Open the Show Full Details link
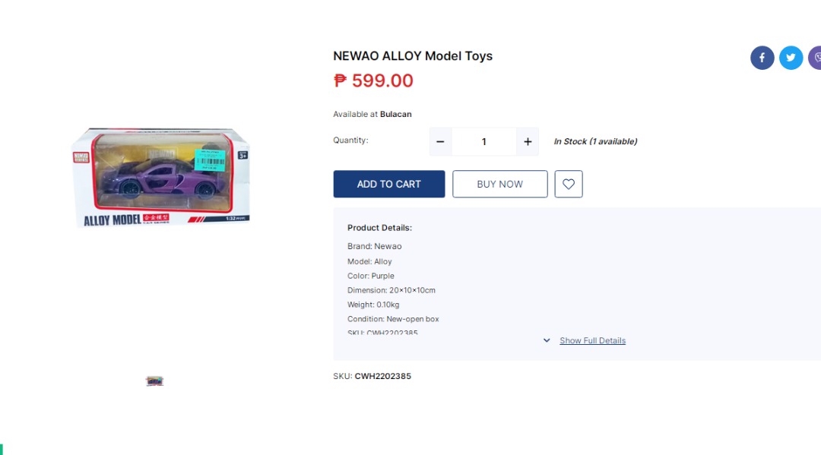Screen dimensions: 821x455 (x=592, y=341)
